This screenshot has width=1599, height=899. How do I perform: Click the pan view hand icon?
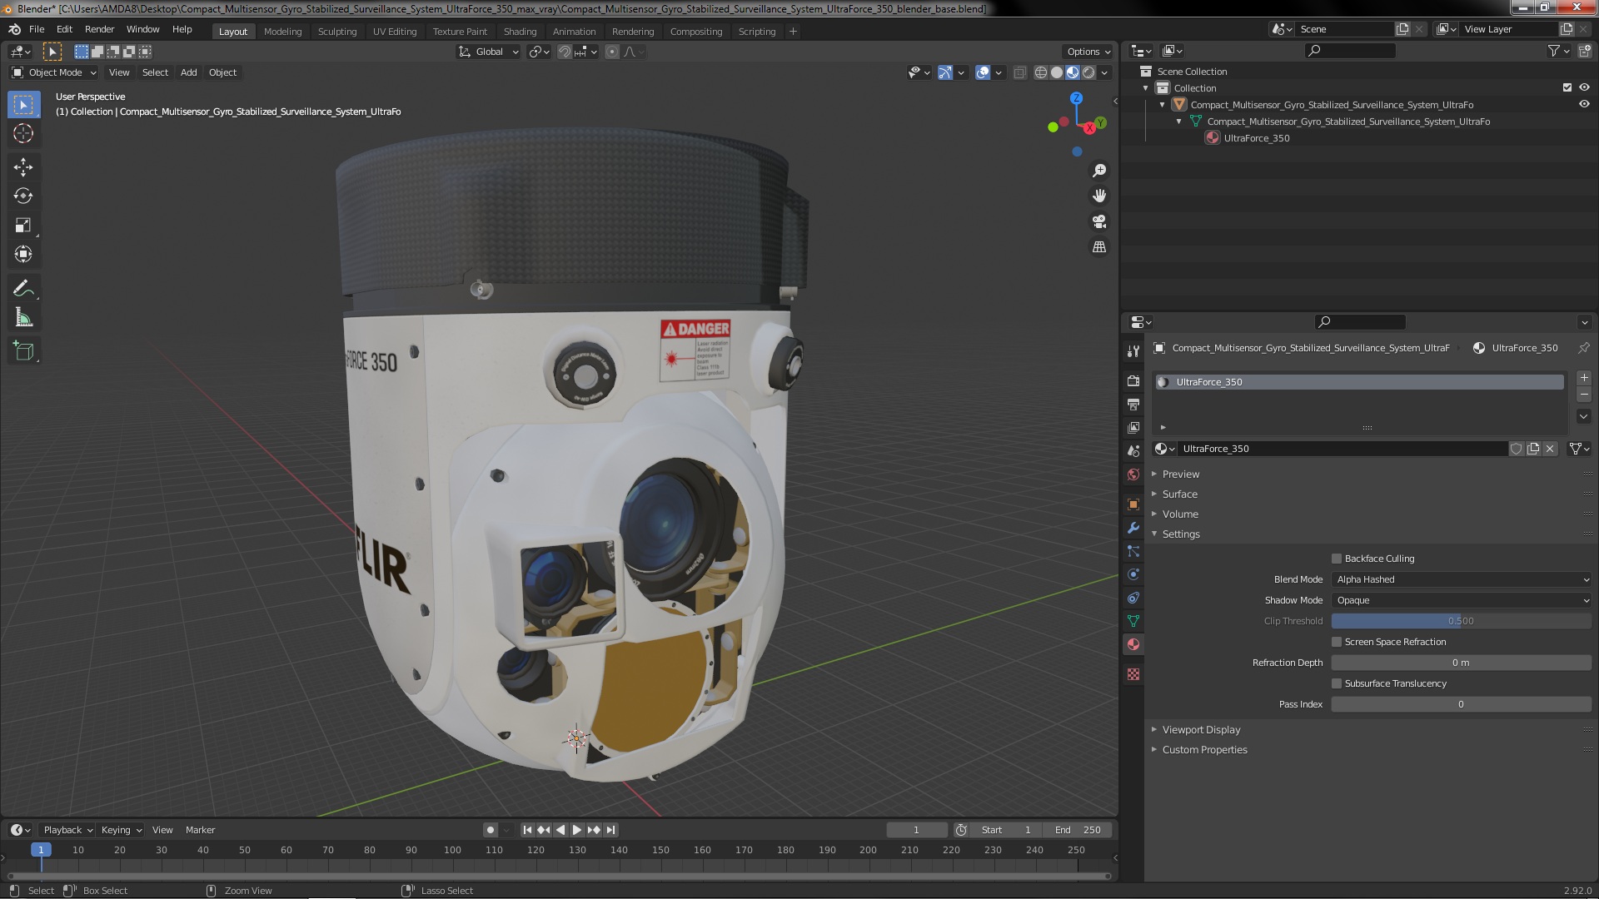point(1099,196)
